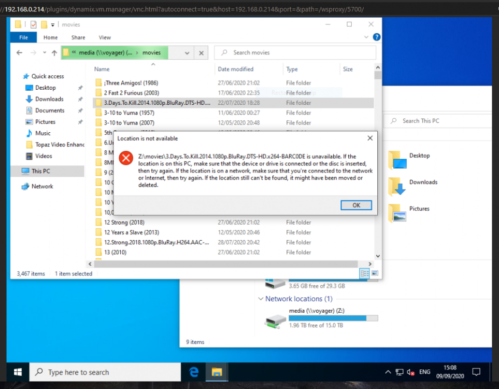Screen dimensions: 499x389
Task: Open Documents in the navigation pane
Action: (x=50, y=110)
